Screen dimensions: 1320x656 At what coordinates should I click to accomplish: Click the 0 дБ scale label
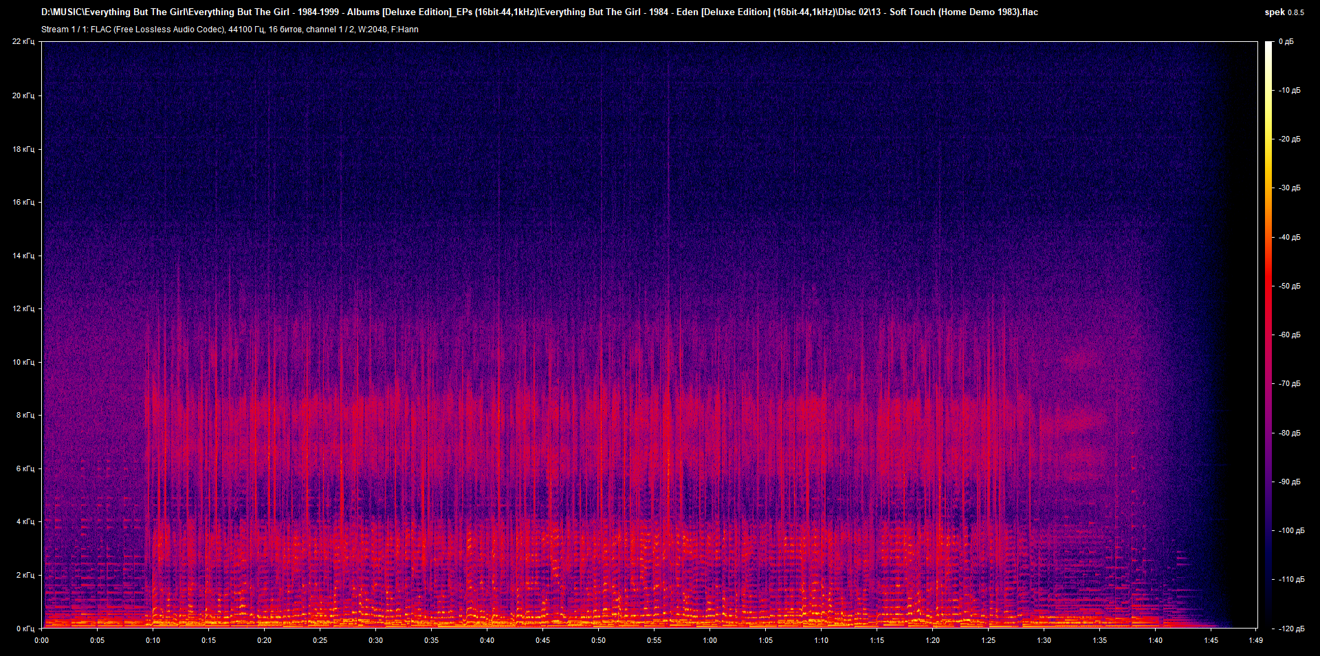[x=1286, y=42]
